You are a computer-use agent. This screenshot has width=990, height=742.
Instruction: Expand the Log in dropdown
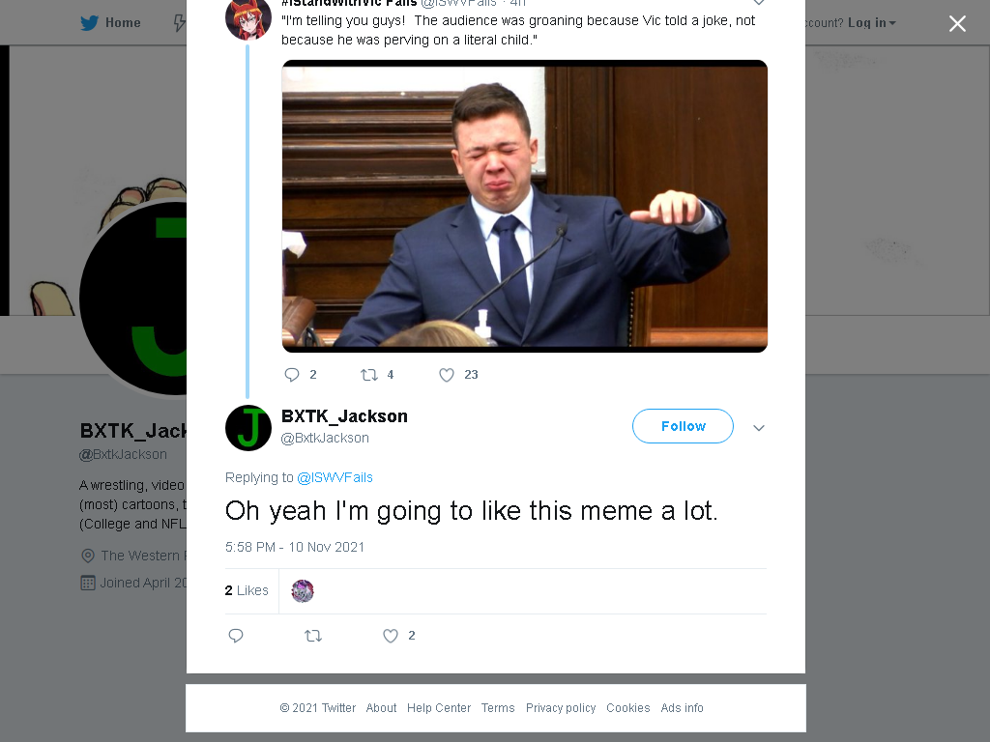871,23
